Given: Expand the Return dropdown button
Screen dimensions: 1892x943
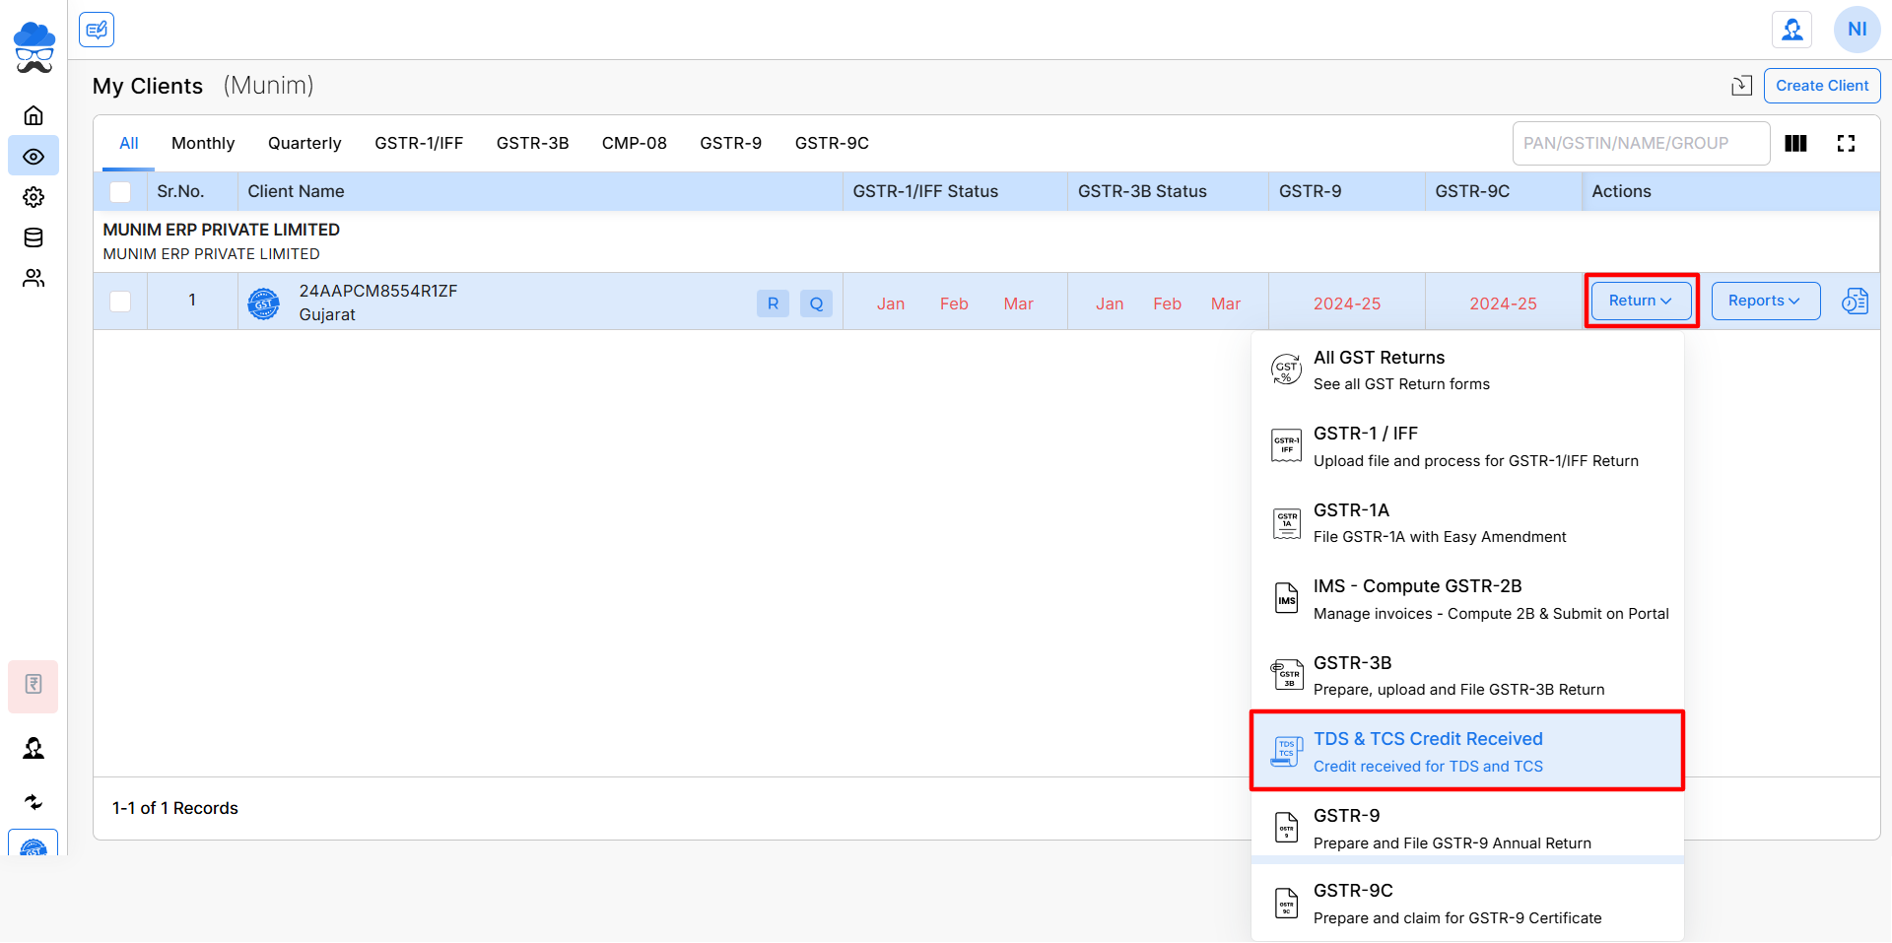Looking at the screenshot, I should (x=1640, y=301).
